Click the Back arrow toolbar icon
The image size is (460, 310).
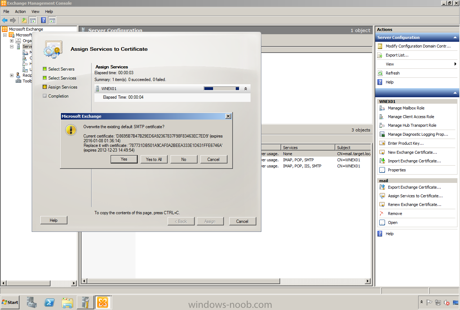(5, 20)
